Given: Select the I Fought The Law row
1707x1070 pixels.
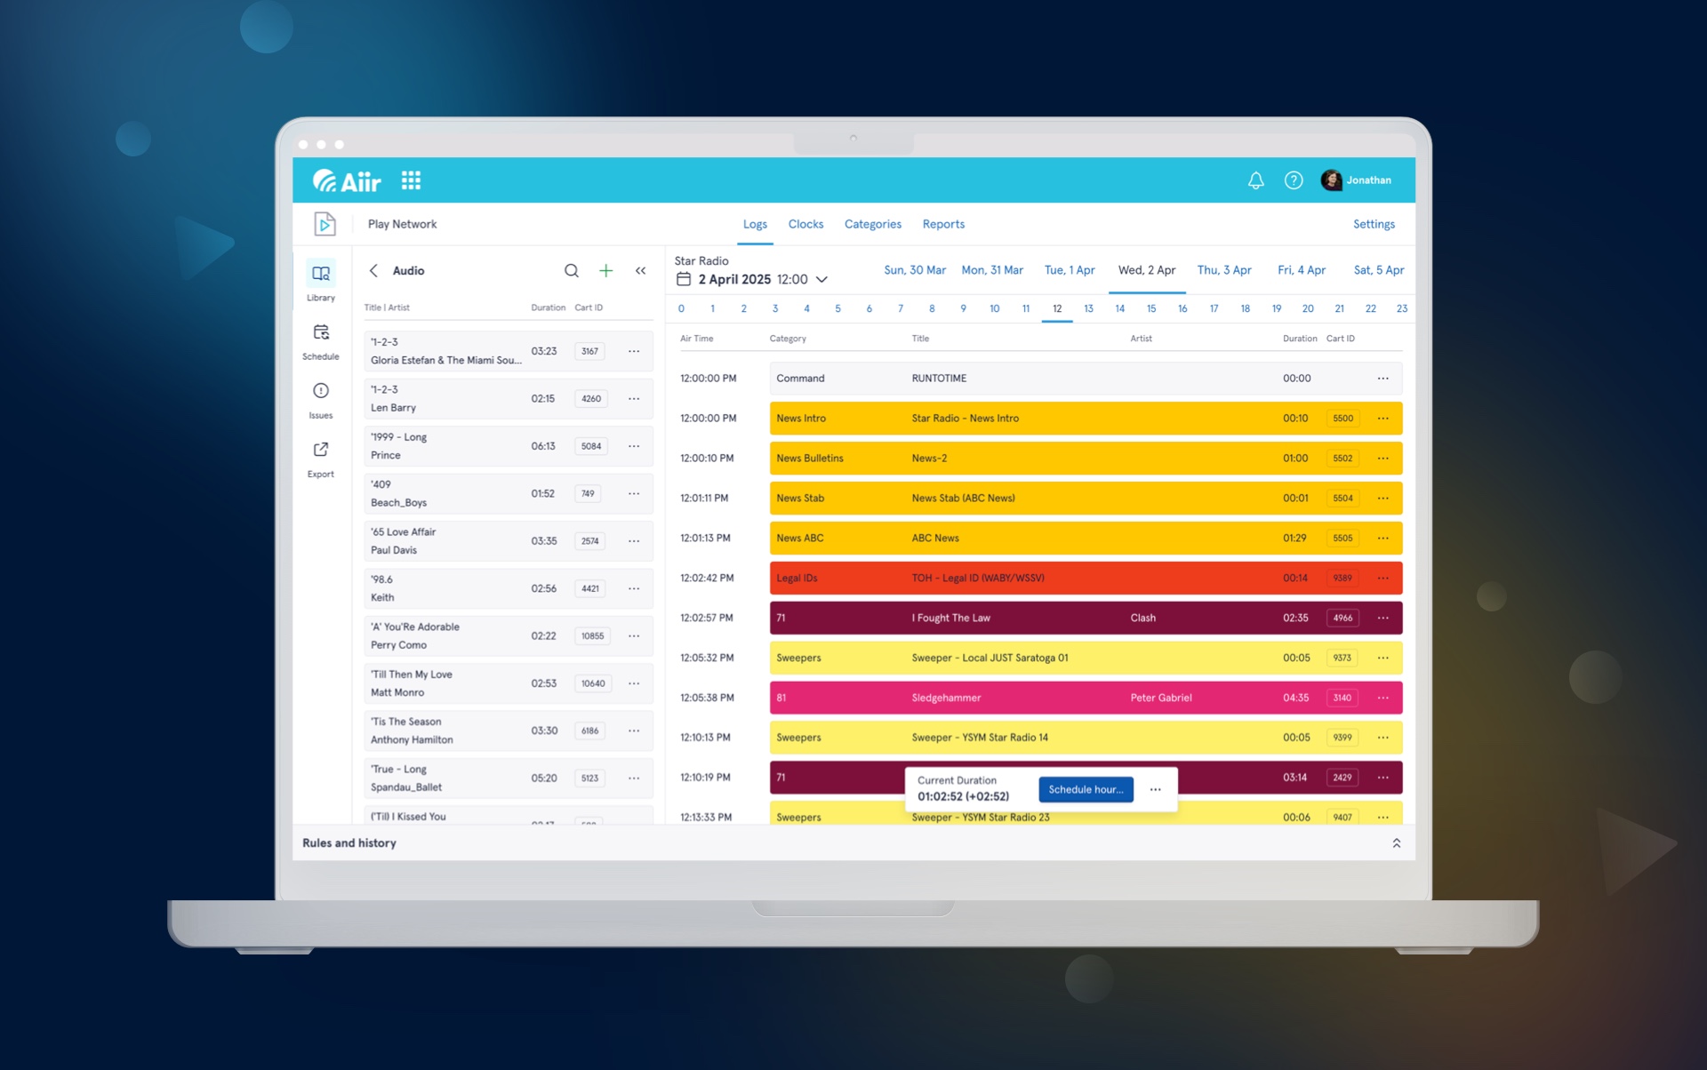Looking at the screenshot, I should pyautogui.click(x=1086, y=618).
